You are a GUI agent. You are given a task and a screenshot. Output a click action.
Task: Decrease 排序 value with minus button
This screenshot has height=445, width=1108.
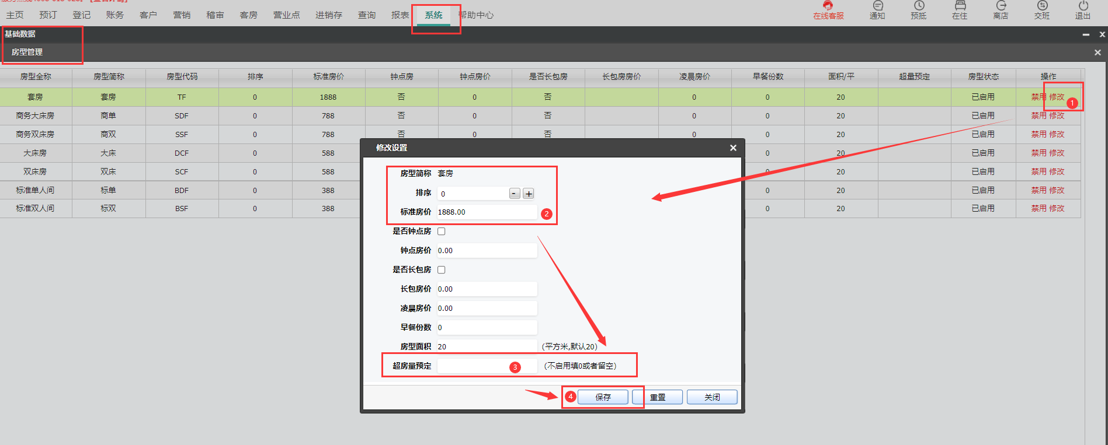515,194
